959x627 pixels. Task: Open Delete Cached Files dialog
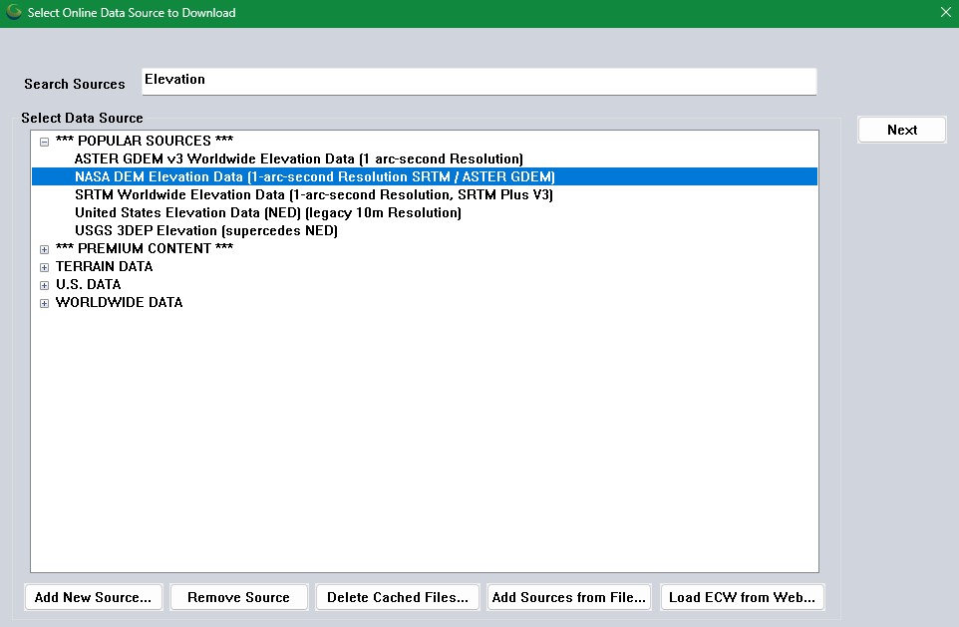pos(398,598)
